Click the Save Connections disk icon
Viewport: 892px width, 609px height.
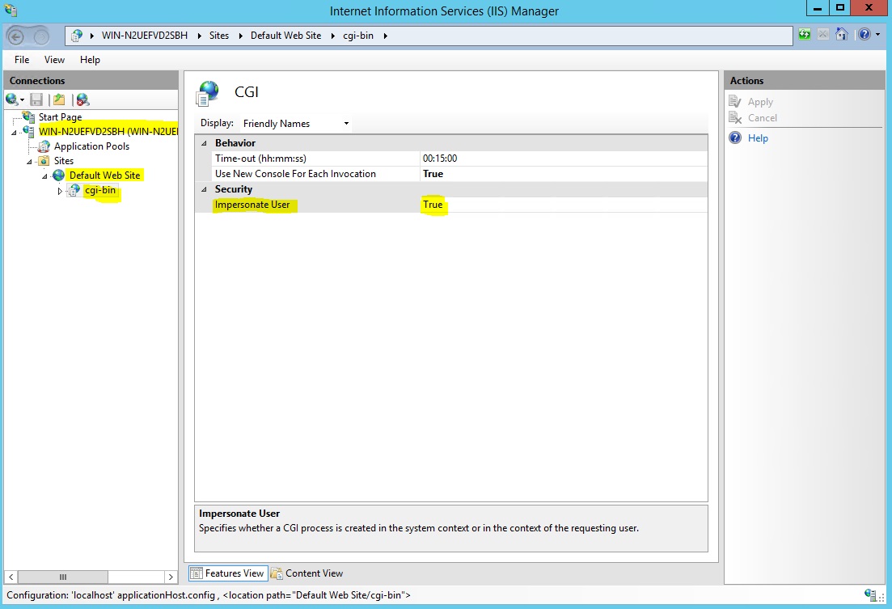click(36, 99)
